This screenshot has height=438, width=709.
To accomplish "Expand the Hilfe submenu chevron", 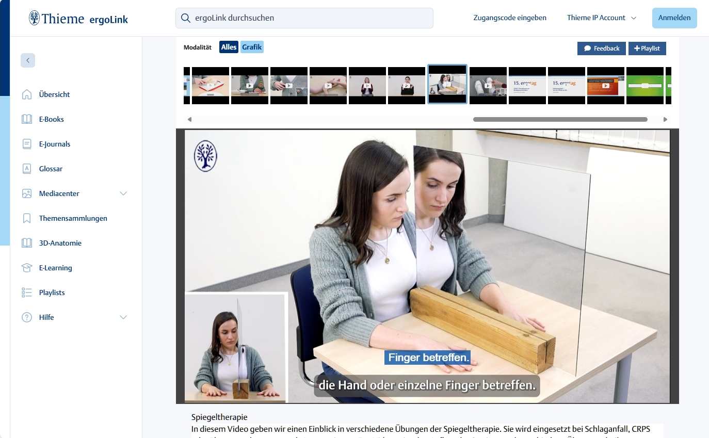I will point(123,317).
